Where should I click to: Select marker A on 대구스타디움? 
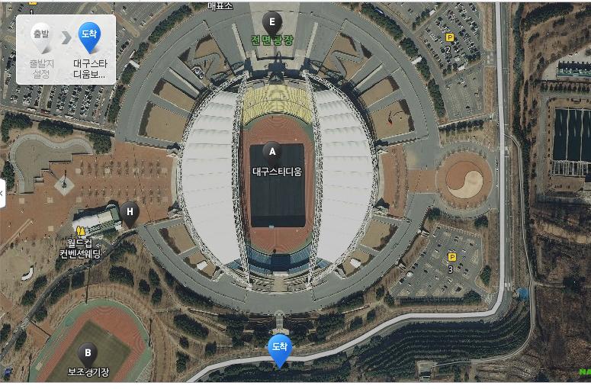pos(271,153)
